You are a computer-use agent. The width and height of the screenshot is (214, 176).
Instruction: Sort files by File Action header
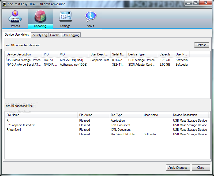93,115
